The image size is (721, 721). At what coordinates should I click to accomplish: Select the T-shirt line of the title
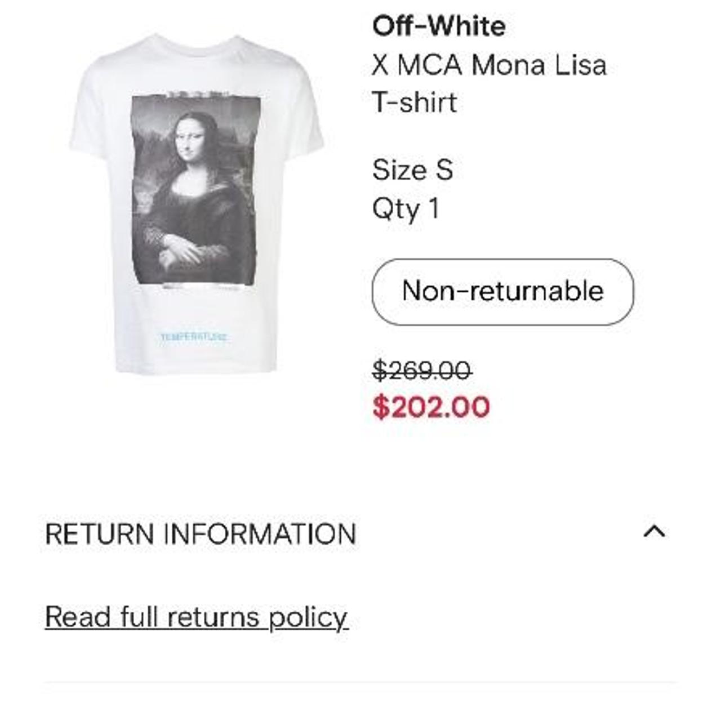click(415, 102)
